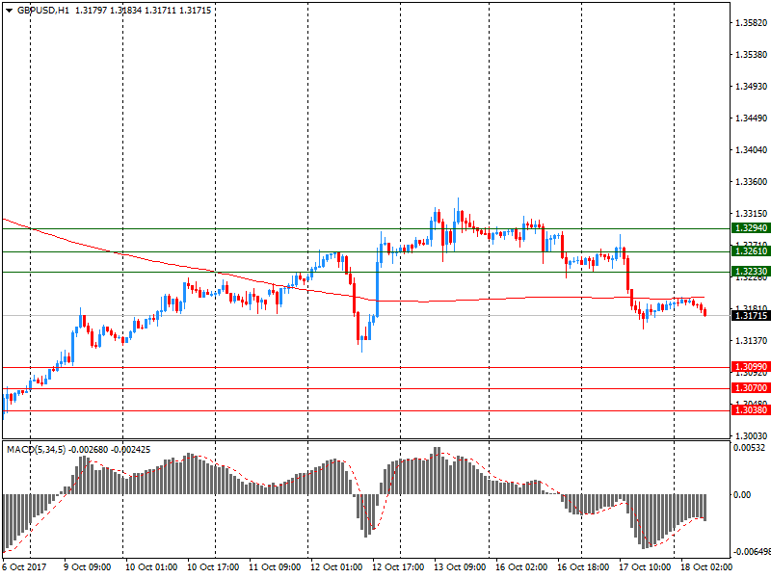
Task: Click the MACD(5,34,5) indicator label
Action: 36,450
